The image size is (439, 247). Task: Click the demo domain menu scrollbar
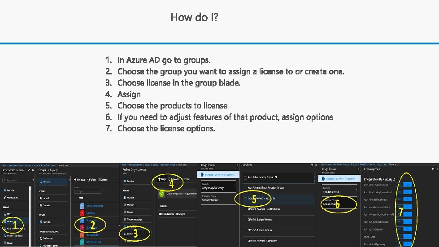(x=30, y=216)
